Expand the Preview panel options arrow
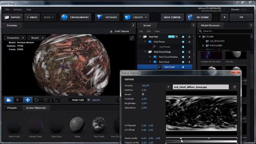 133,26
